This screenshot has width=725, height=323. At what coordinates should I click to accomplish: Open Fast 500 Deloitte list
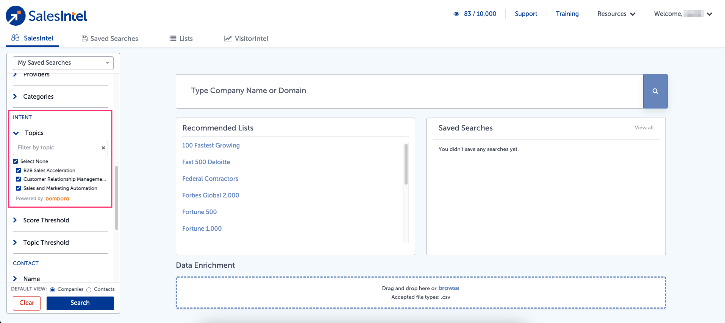(206, 162)
